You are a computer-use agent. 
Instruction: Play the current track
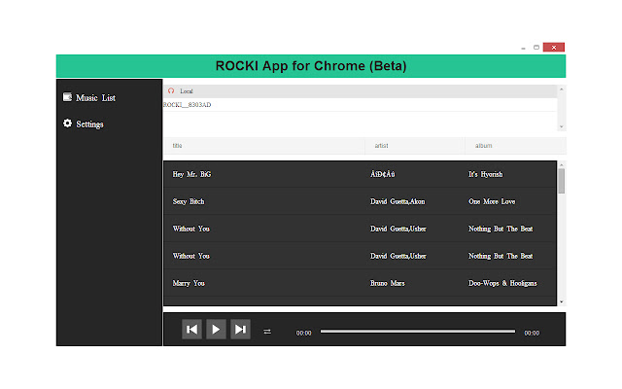pos(216,330)
